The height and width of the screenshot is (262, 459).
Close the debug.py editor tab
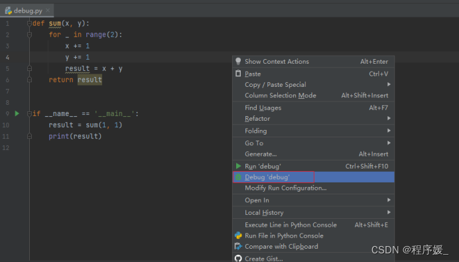48,11
